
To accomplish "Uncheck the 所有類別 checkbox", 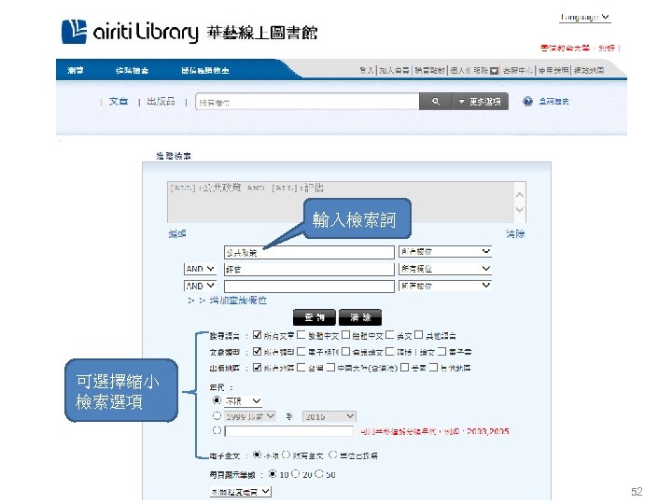I will [258, 352].
